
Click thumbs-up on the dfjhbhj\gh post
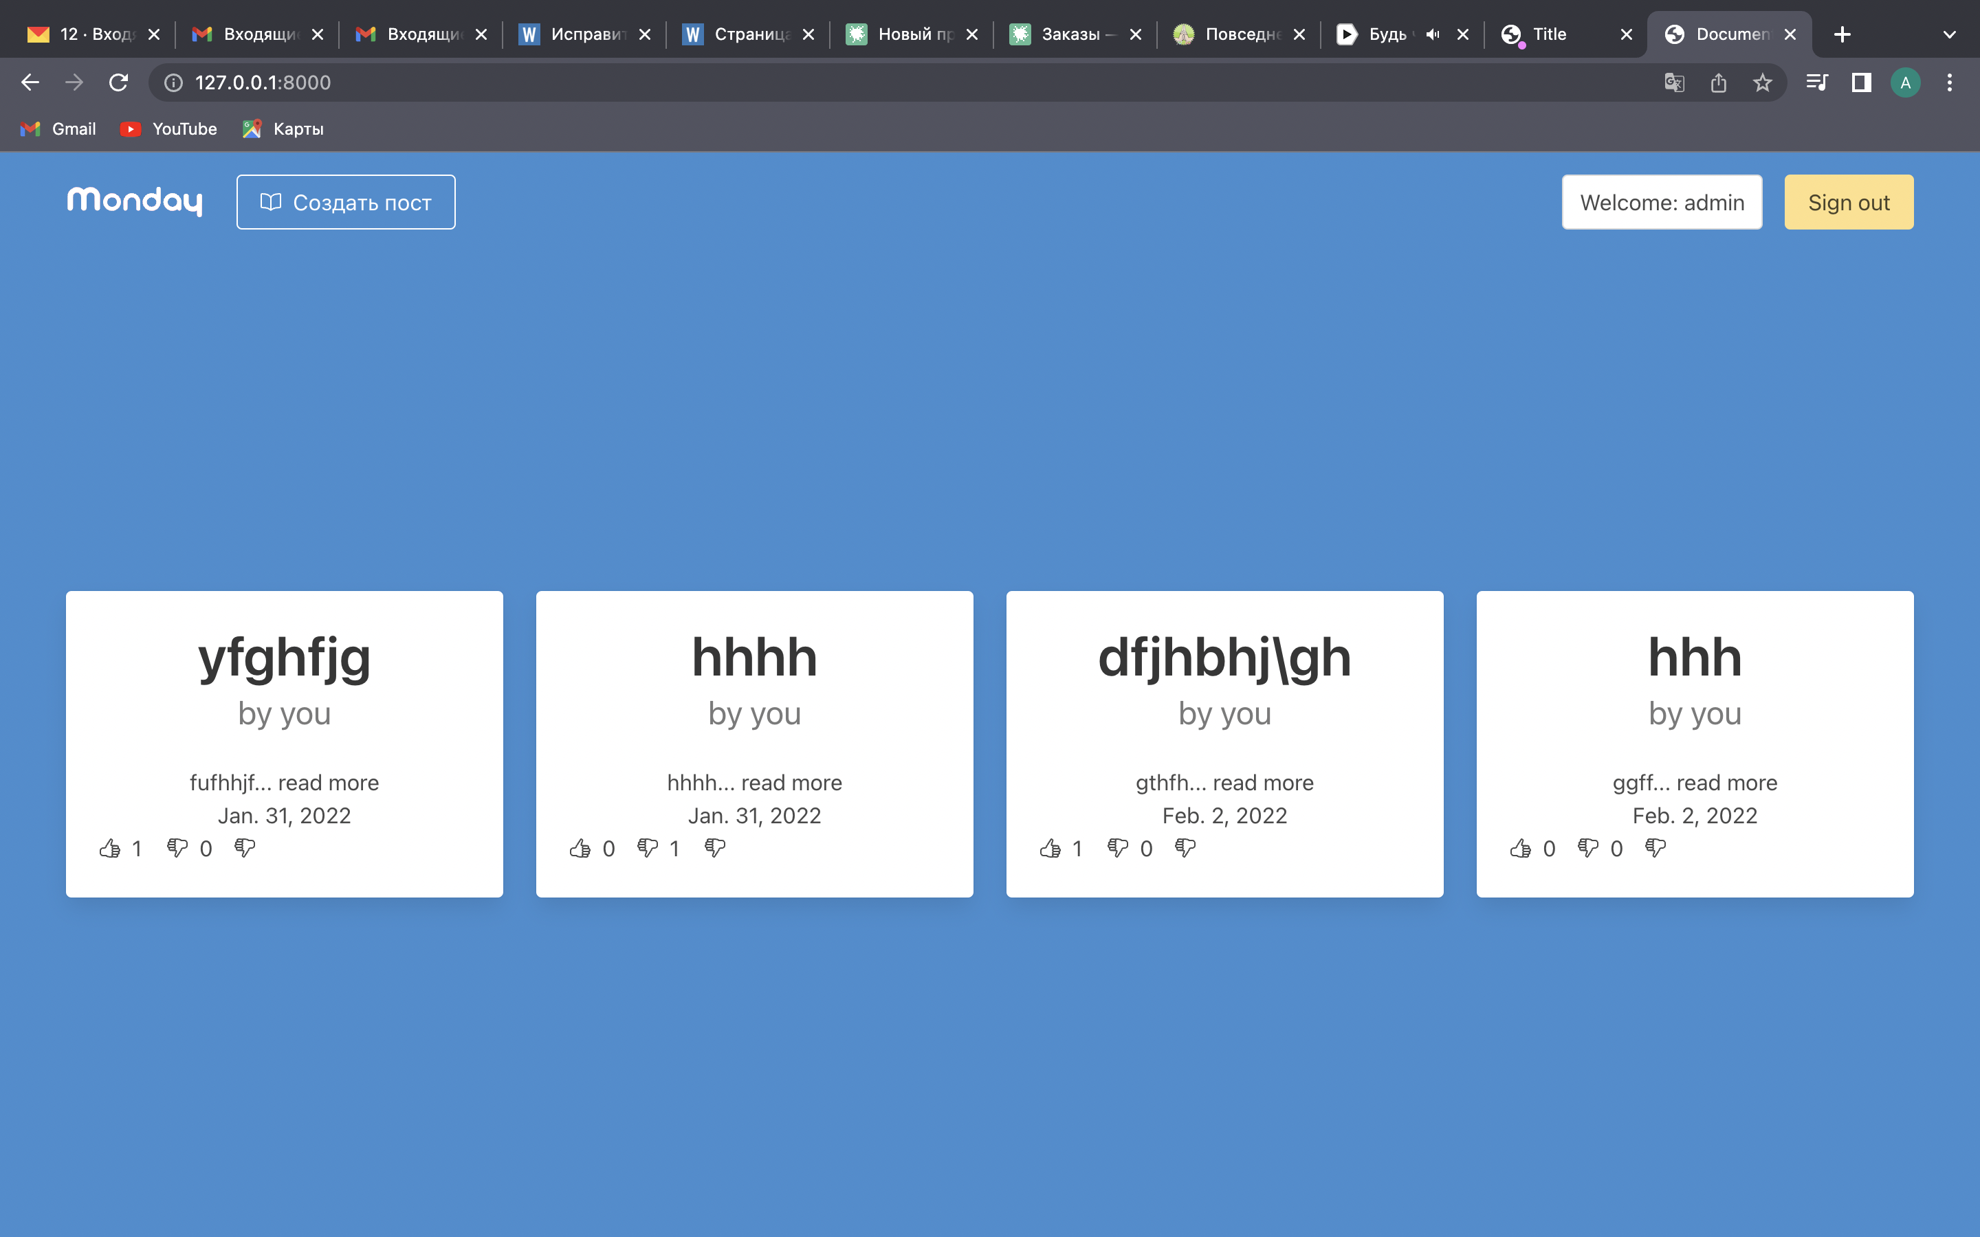pyautogui.click(x=1050, y=849)
